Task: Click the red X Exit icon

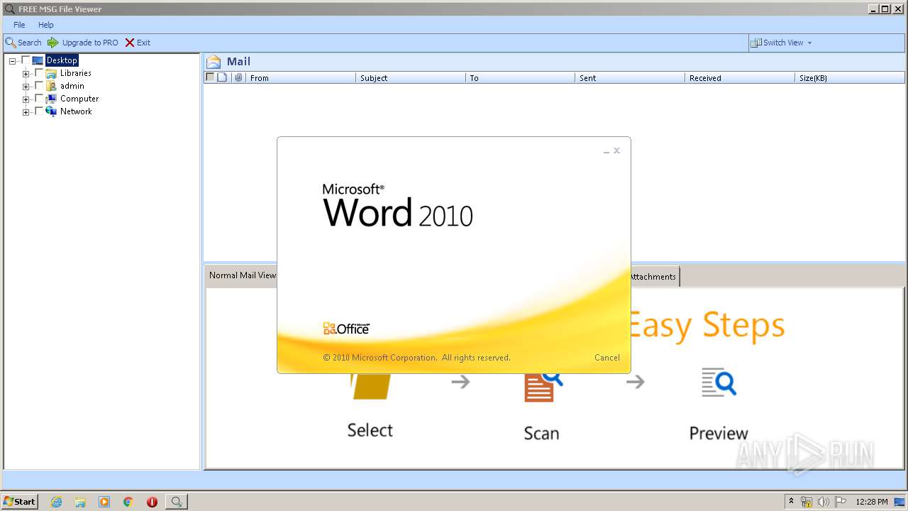Action: point(130,43)
